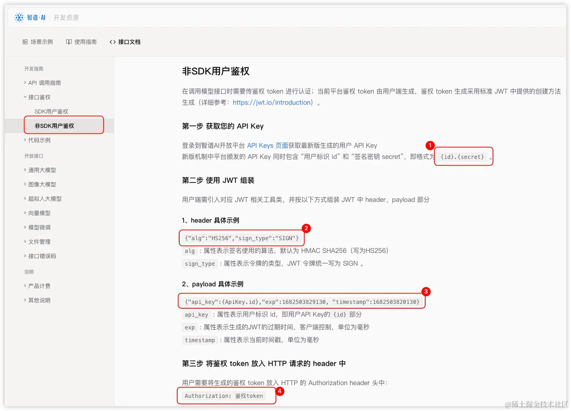Select the 接口鉴权 sidebar entry
The image size is (571, 411).
pyautogui.click(x=39, y=97)
